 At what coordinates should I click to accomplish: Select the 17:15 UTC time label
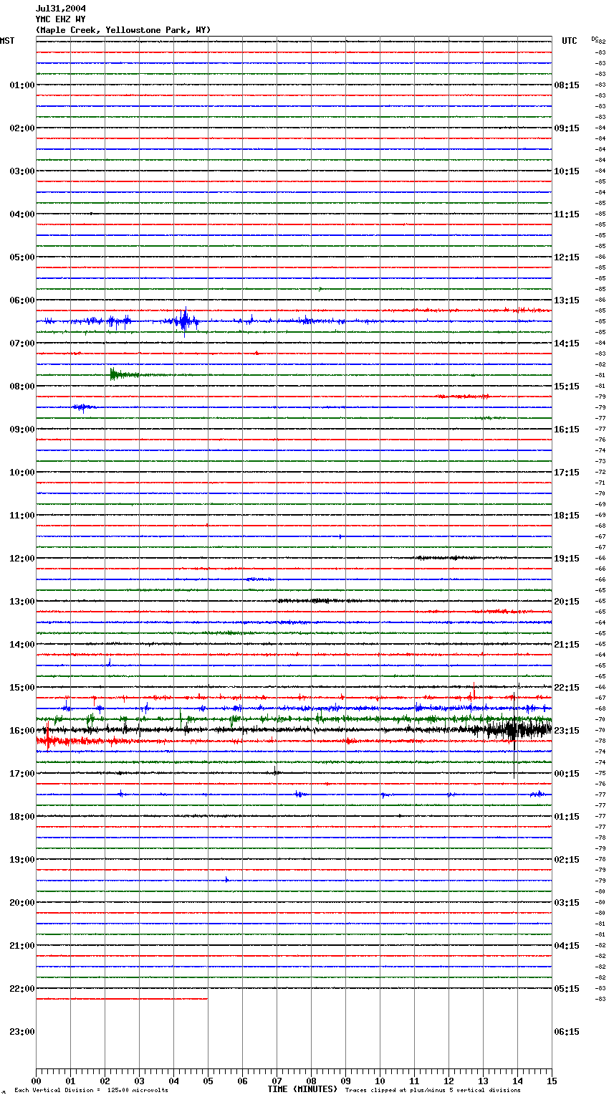pos(567,473)
